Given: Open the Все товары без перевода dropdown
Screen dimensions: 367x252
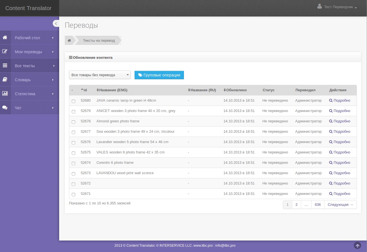Looking at the screenshot, I should (x=100, y=75).
